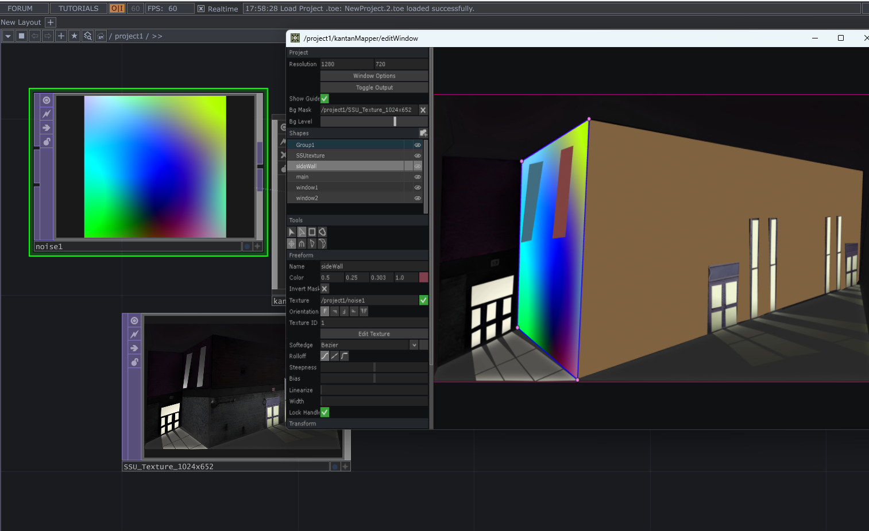Activate the bezier curve handle tool
Viewport: 869px width, 531px height.
(x=322, y=243)
